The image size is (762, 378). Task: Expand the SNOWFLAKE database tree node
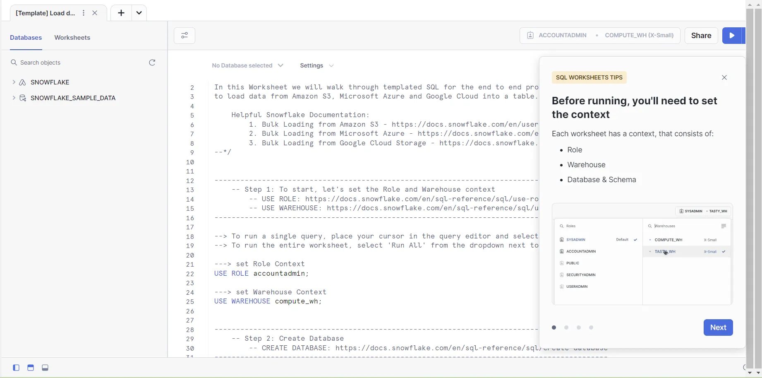click(x=14, y=82)
